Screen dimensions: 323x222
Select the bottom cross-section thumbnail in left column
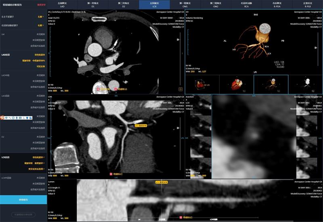(200, 168)
